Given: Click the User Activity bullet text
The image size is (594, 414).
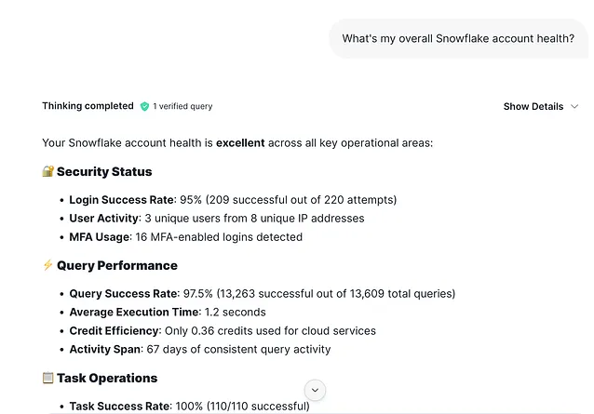Looking at the screenshot, I should click(x=216, y=219).
